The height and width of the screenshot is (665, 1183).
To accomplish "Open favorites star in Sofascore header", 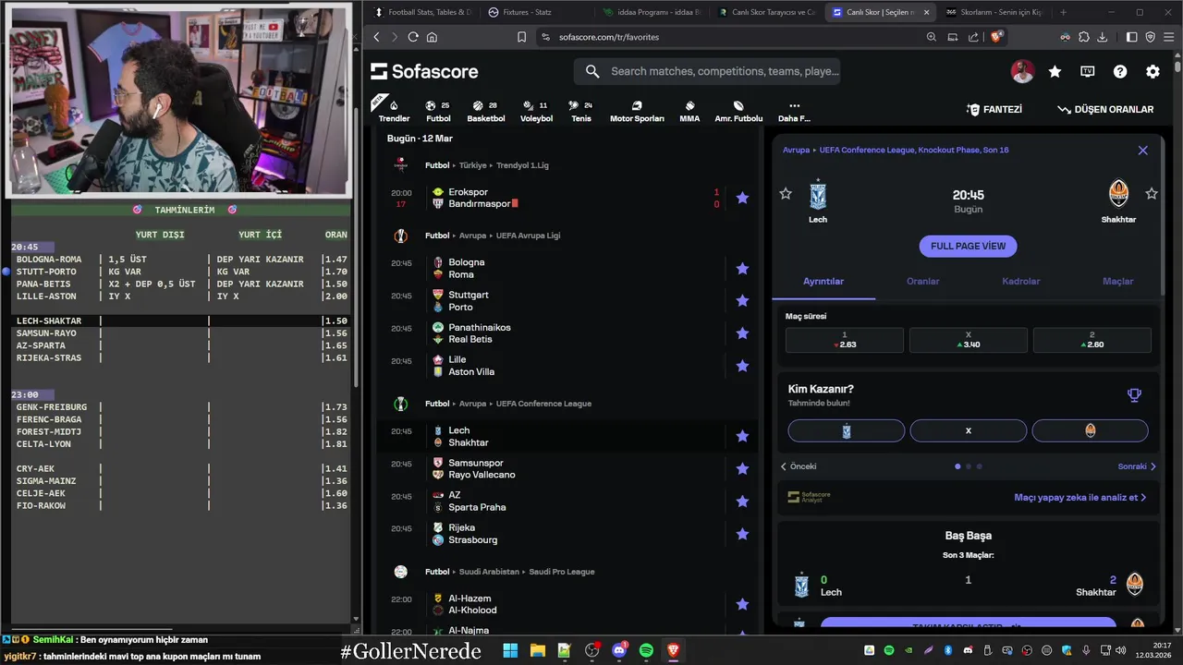I will click(x=1055, y=71).
